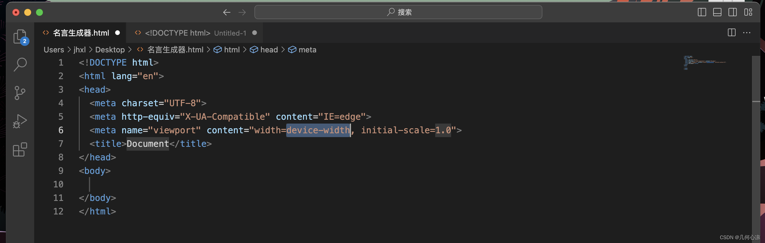
Task: Click line number 10 in gutter
Action: pos(58,184)
